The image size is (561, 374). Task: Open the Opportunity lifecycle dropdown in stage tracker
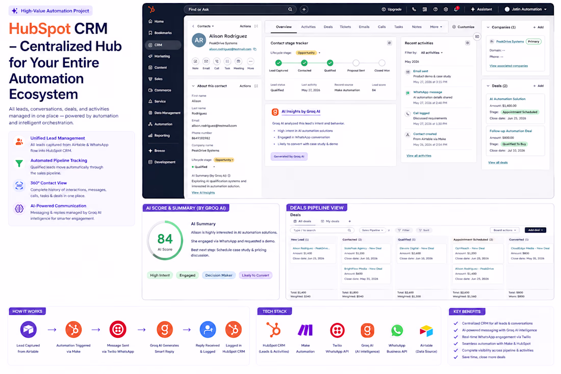tap(308, 53)
